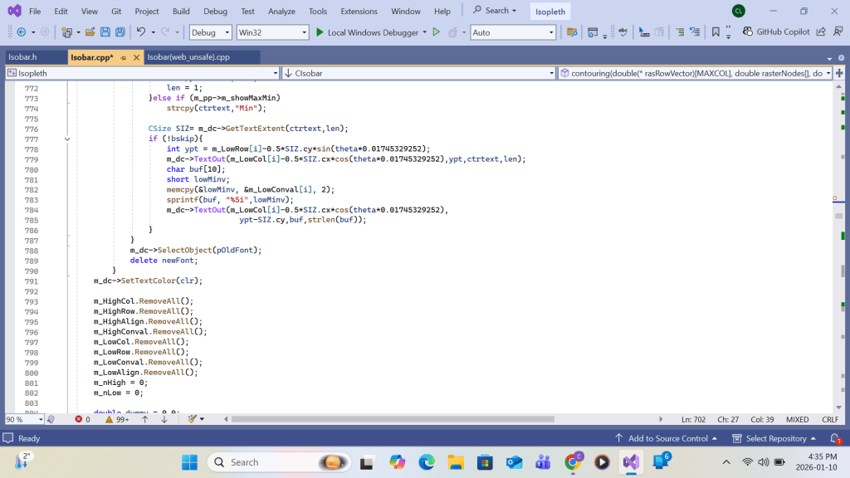
Task: Expand the CIsobar class dropdown
Action: (550, 73)
